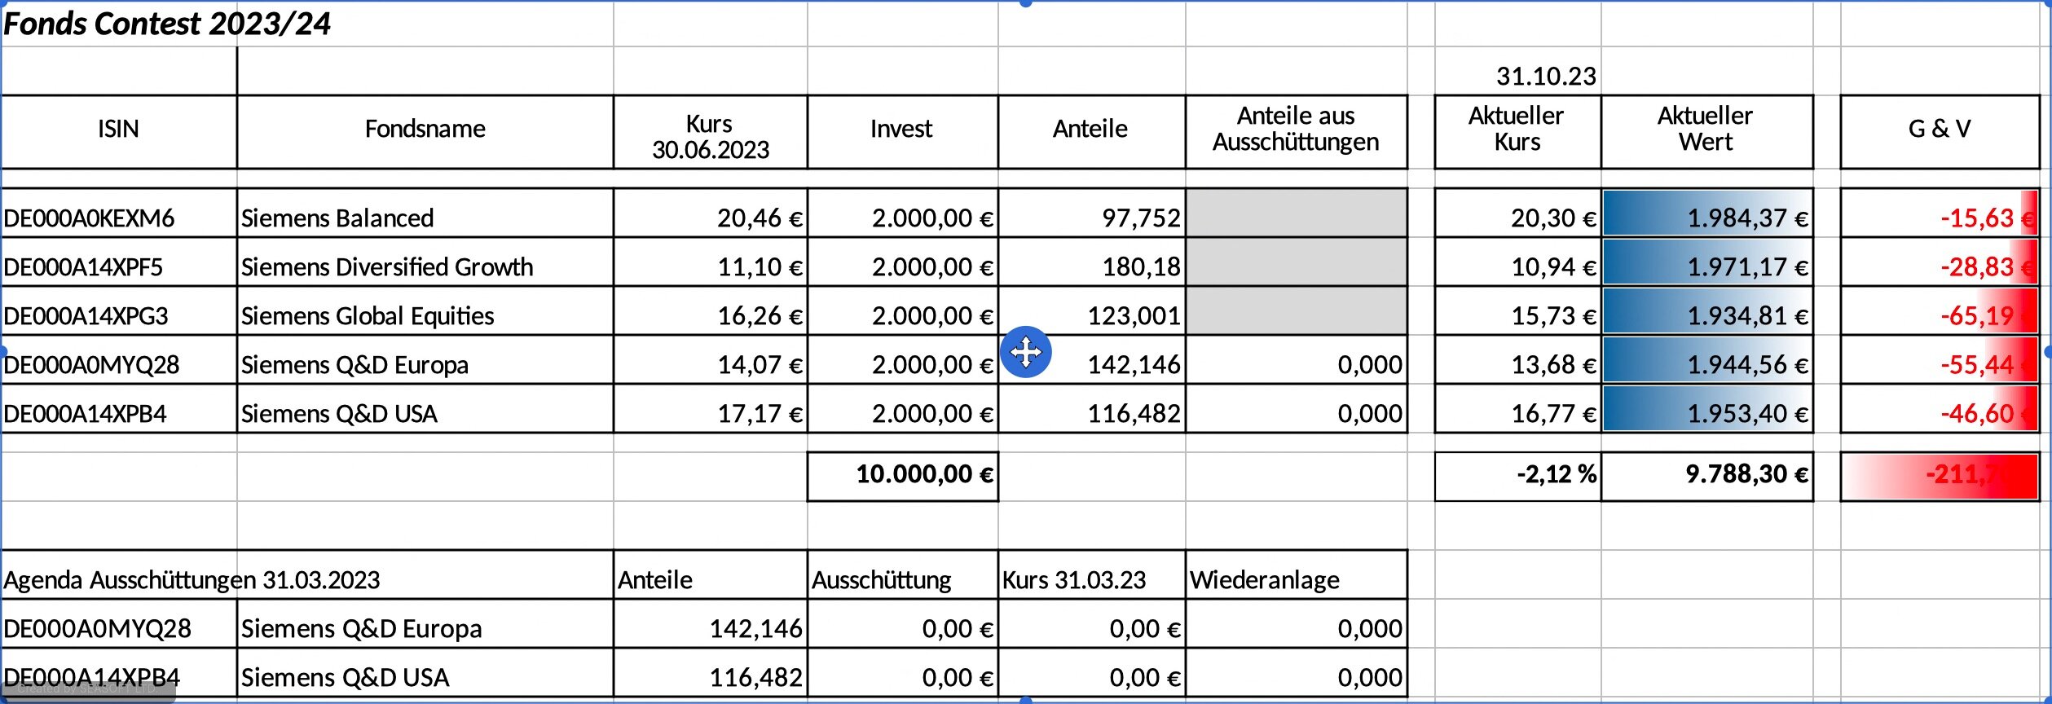Click the blue four-arrow move icon
Viewport: 2052px width, 704px height.
pos(1025,352)
